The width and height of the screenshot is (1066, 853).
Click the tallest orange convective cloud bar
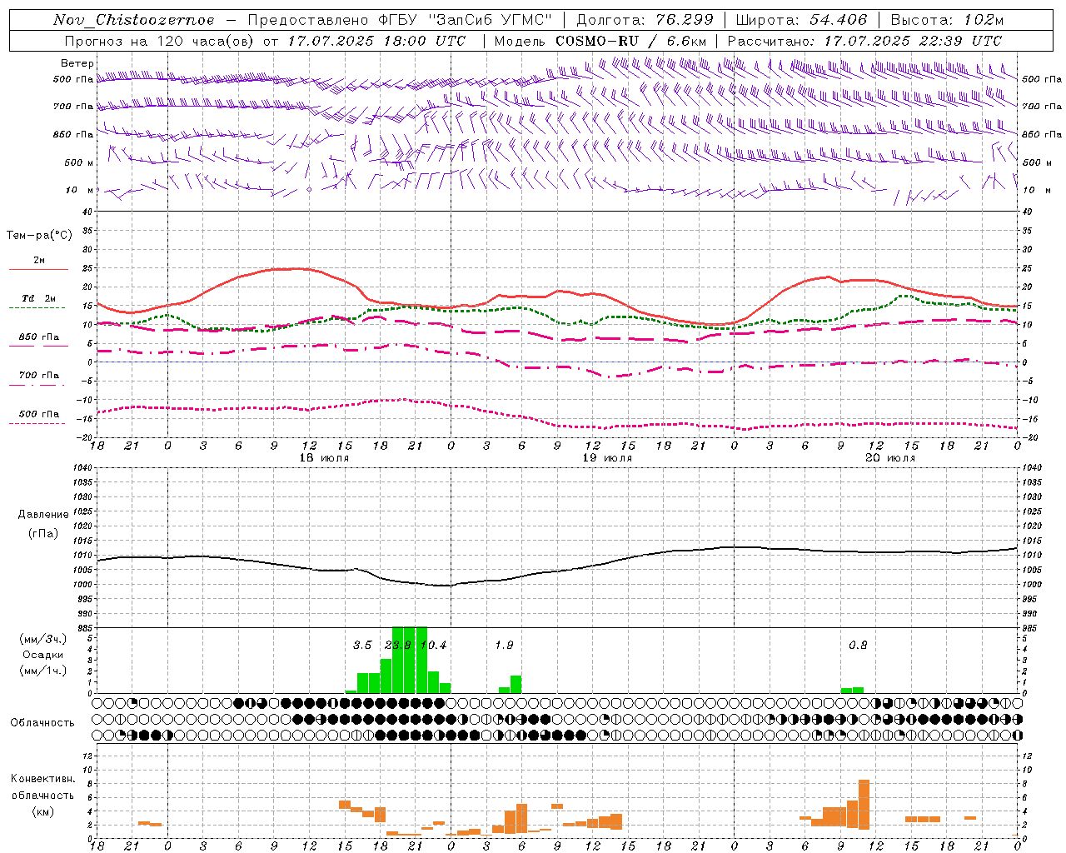pos(864,805)
